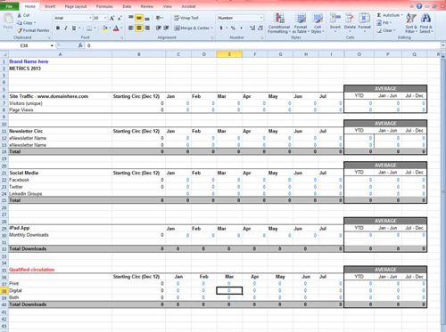
Task: Increase font size with the large A
Action: [111, 18]
